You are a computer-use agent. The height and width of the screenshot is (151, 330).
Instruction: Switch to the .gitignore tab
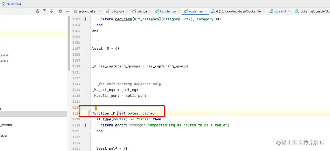click(x=117, y=11)
